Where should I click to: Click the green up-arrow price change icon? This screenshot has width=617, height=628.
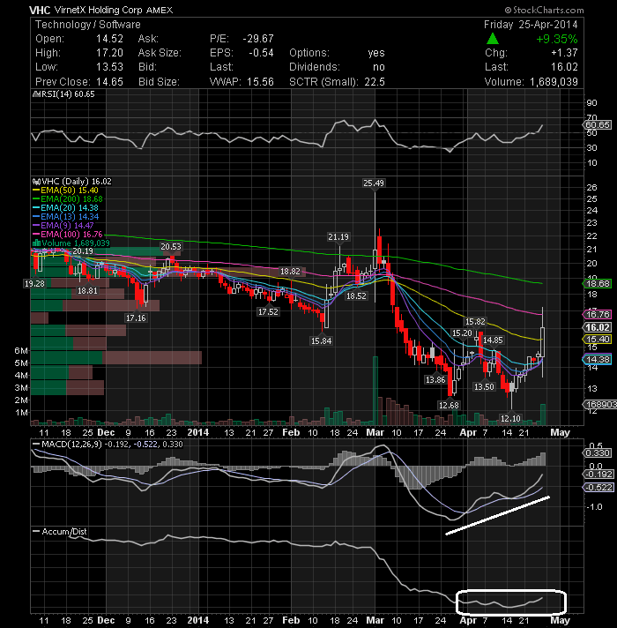(x=493, y=39)
